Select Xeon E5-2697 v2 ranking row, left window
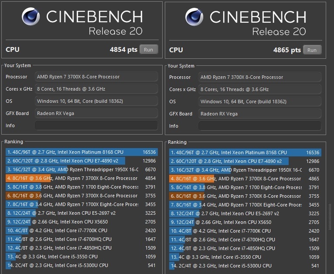Screen dimensions: 334x274 (82, 213)
